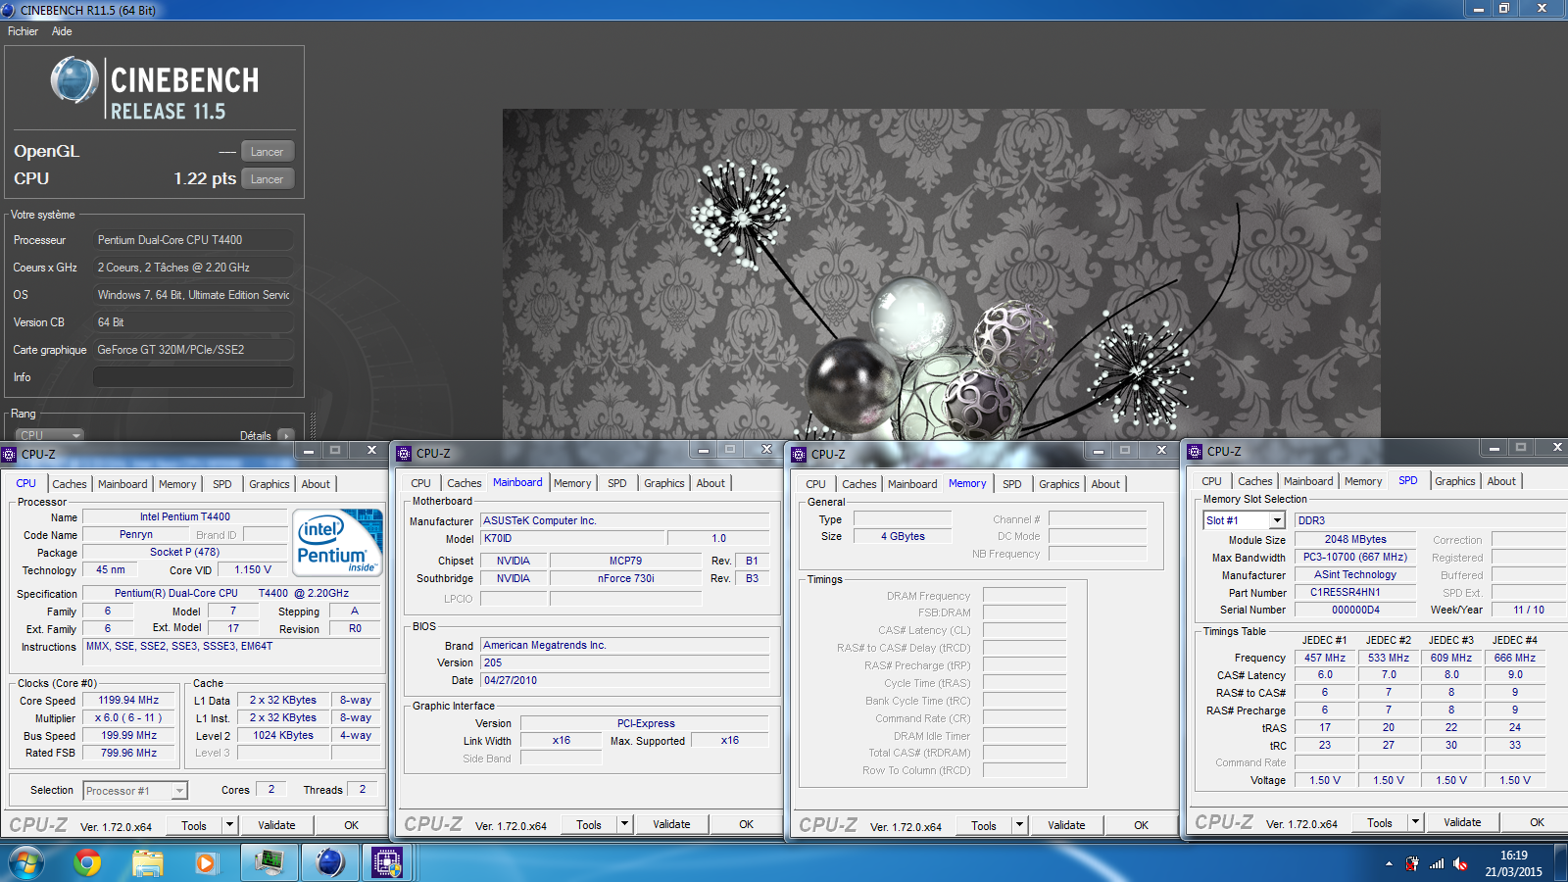Click Validate in CPU-Z SPD window
1568x882 pixels.
tap(1462, 822)
